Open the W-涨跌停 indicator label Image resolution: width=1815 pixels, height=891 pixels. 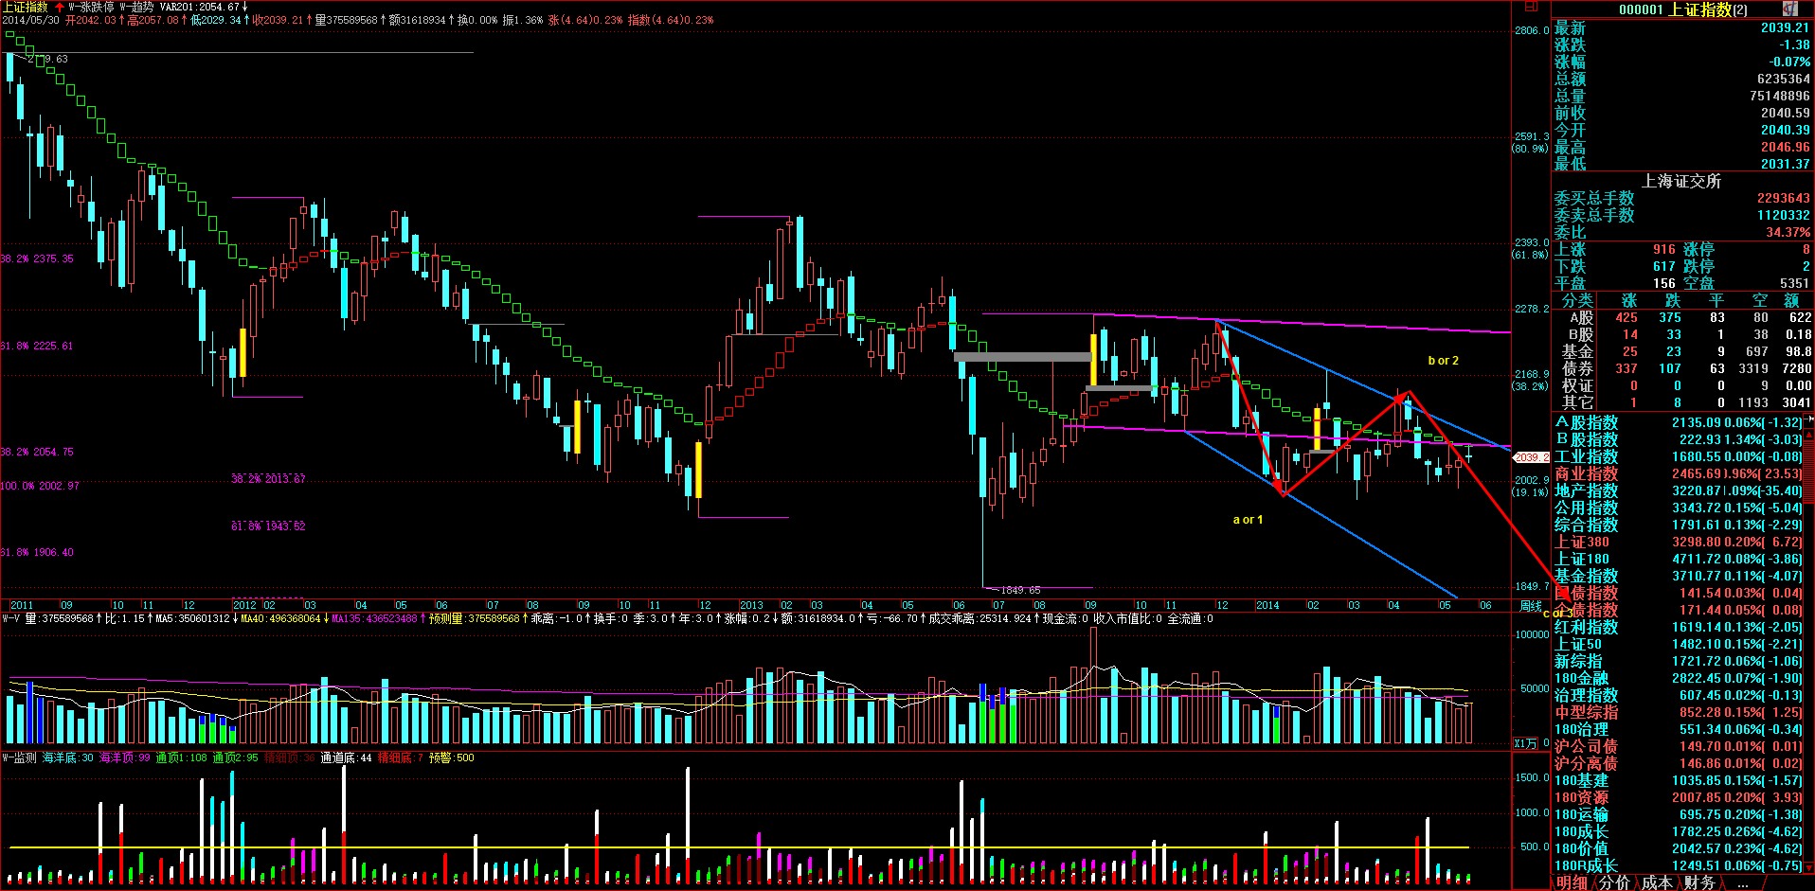pyautogui.click(x=91, y=7)
